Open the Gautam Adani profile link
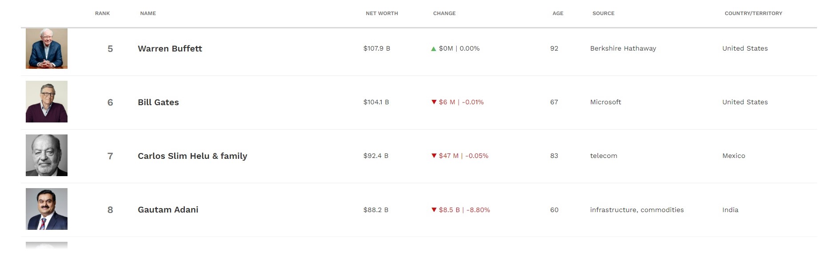Image resolution: width=837 pixels, height=260 pixels. point(168,209)
